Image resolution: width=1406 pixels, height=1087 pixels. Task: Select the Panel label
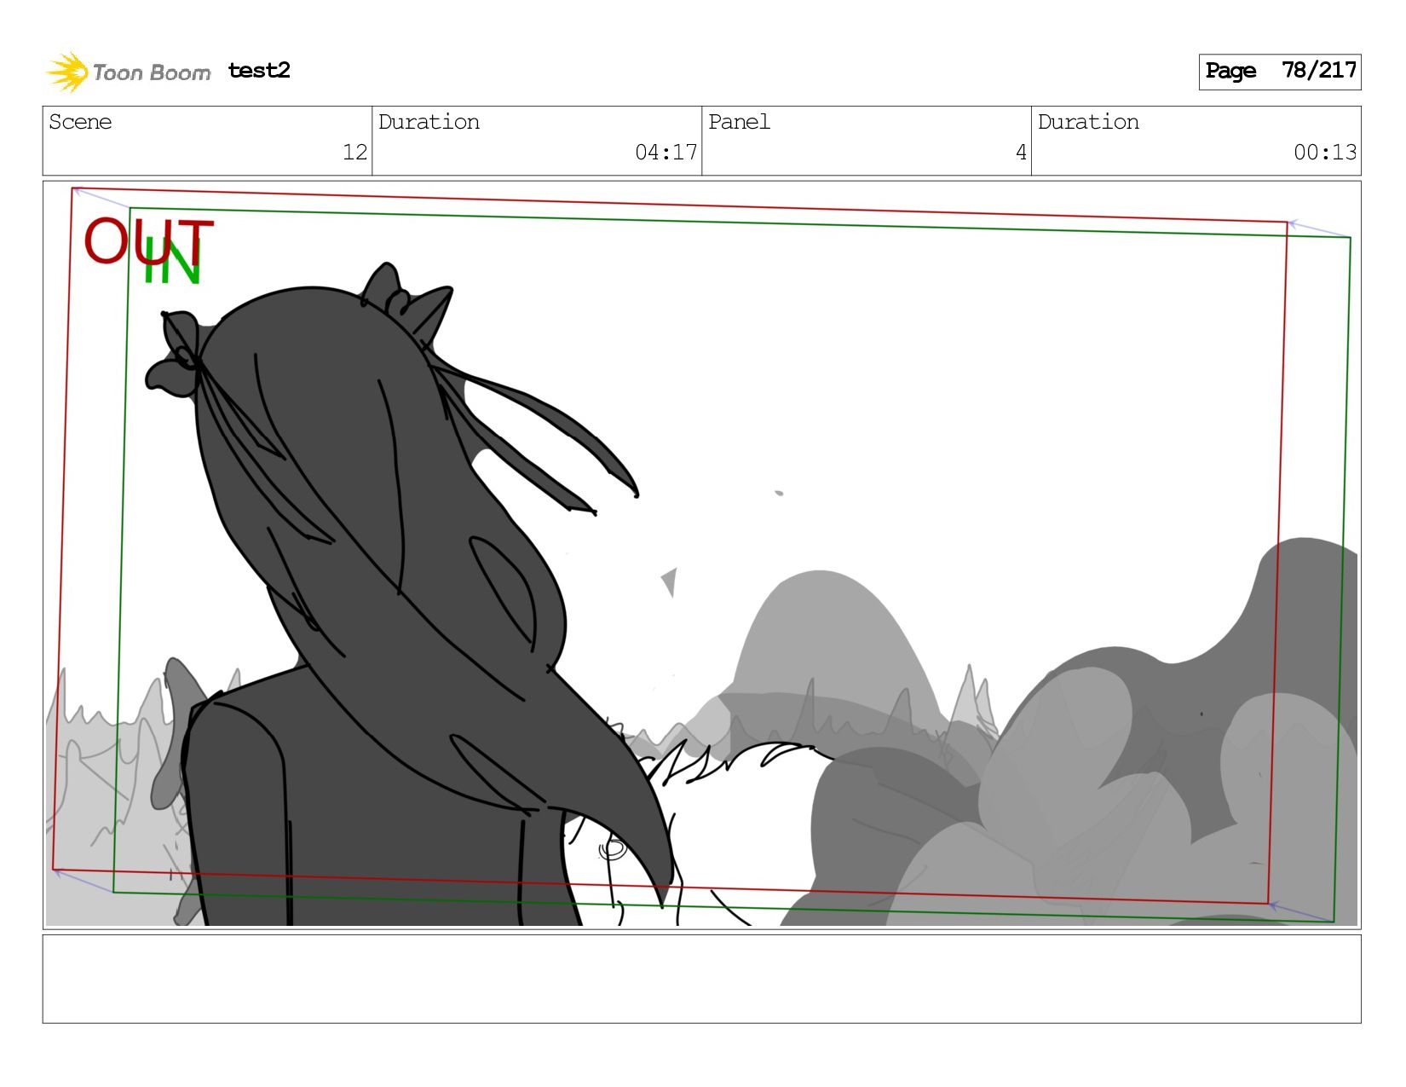[739, 122]
